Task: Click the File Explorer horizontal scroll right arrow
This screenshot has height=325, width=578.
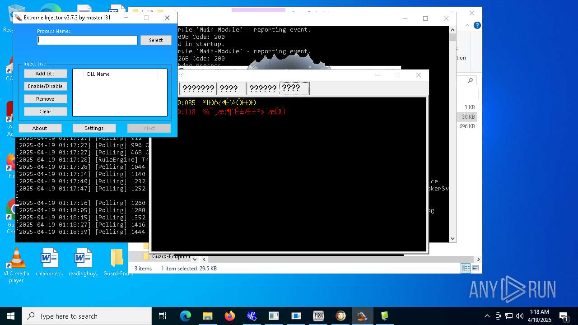Action: (478, 260)
